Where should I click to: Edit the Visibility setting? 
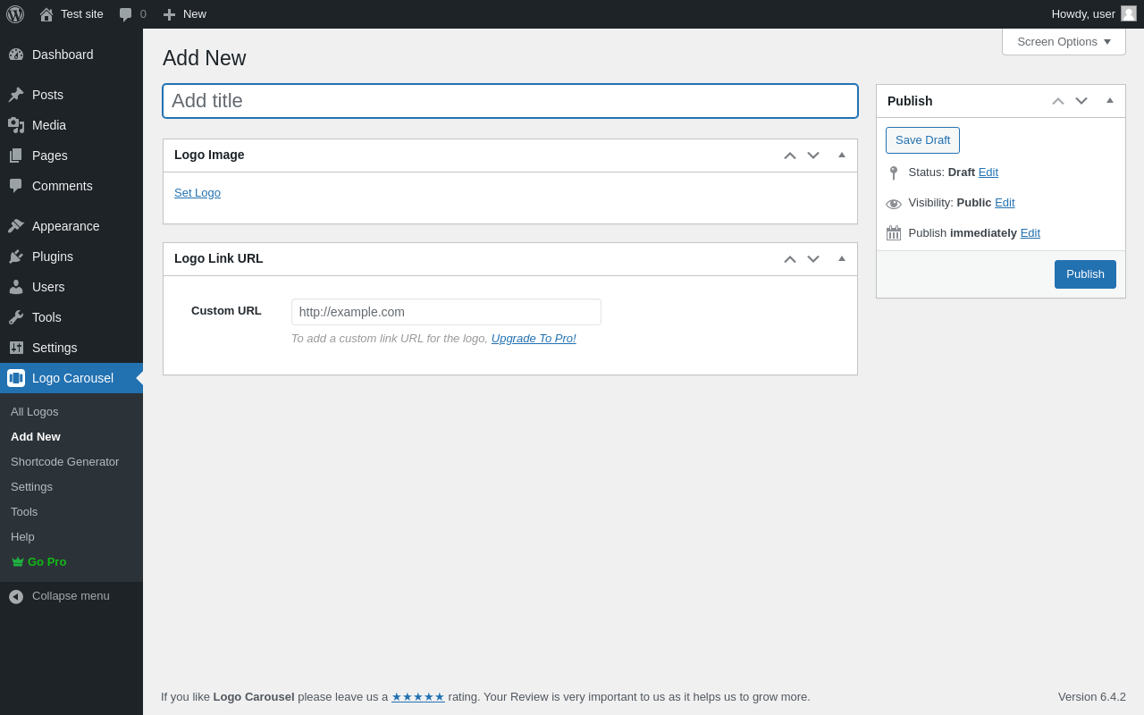[1005, 203]
